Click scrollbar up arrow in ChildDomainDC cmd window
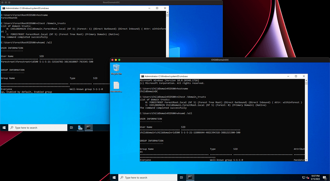Screen dimensions: 330x181 [x=306, y=80]
